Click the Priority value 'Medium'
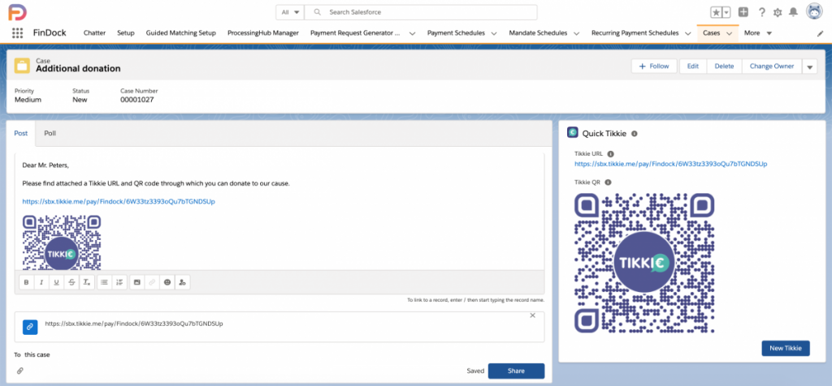The height and width of the screenshot is (386, 832). pyautogui.click(x=28, y=99)
